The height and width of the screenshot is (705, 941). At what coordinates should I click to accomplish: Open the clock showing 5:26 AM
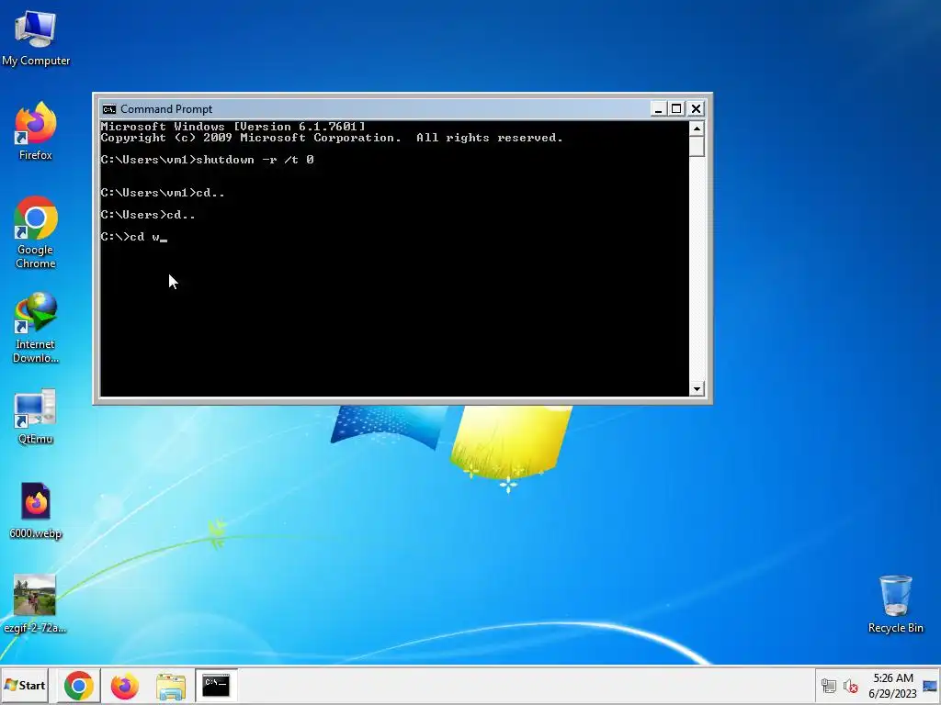point(893,686)
